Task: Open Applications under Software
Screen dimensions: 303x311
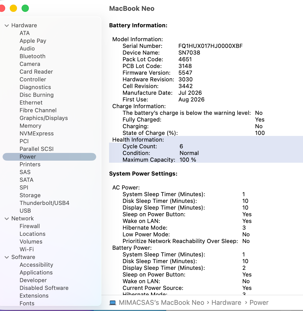Action: 36,273
